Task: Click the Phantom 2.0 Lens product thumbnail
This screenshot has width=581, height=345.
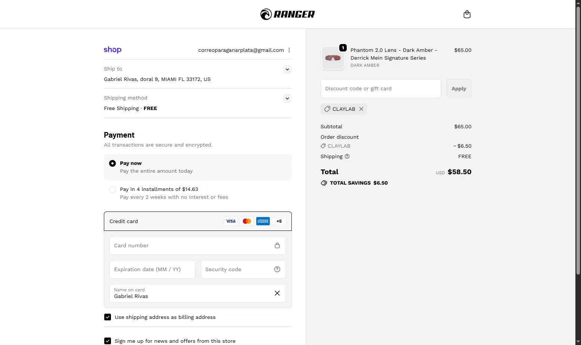Action: coord(333,58)
